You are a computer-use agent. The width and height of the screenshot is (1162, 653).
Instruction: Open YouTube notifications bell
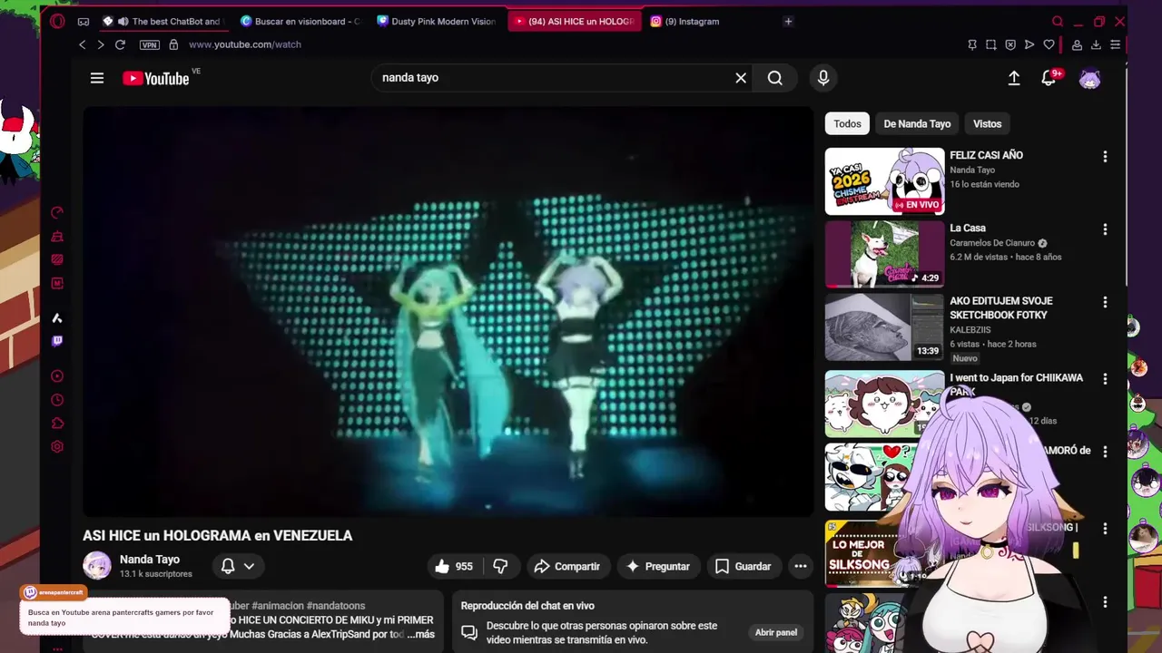[x=1049, y=79]
